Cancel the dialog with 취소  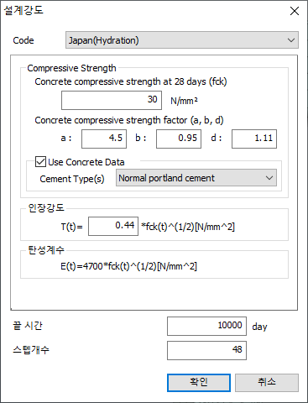(x=267, y=383)
